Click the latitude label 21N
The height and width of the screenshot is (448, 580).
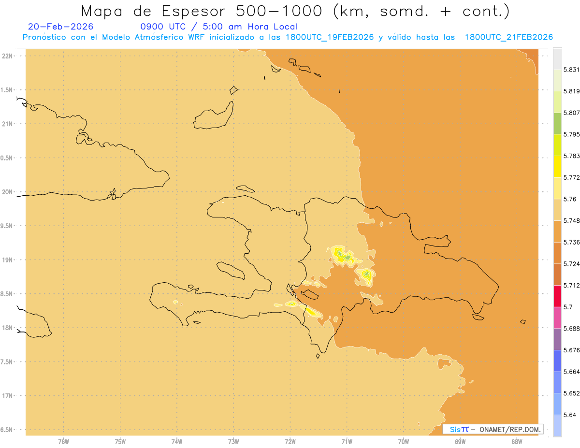7,124
